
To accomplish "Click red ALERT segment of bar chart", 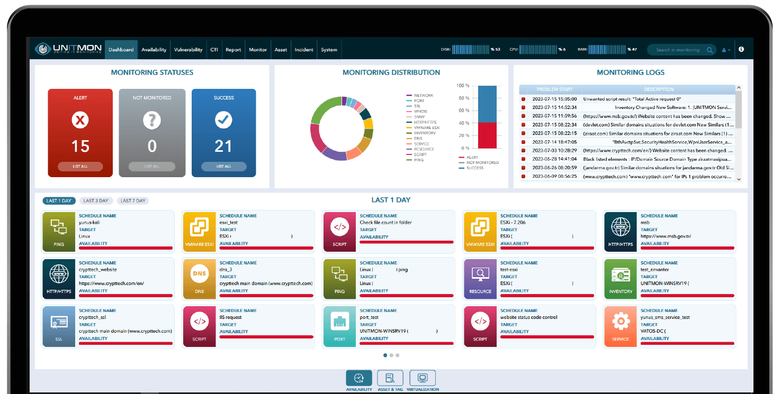I will (x=487, y=135).
